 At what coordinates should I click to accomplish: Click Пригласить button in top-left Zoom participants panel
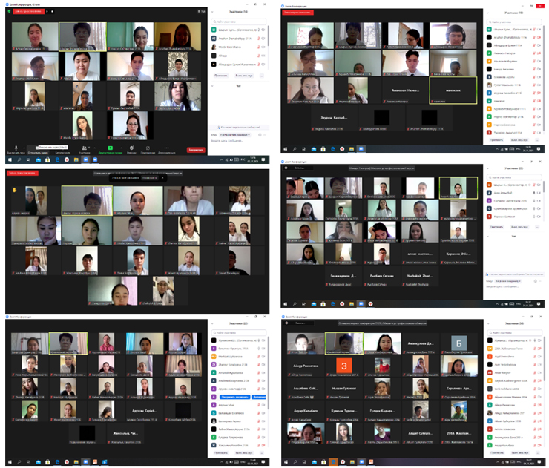point(221,75)
